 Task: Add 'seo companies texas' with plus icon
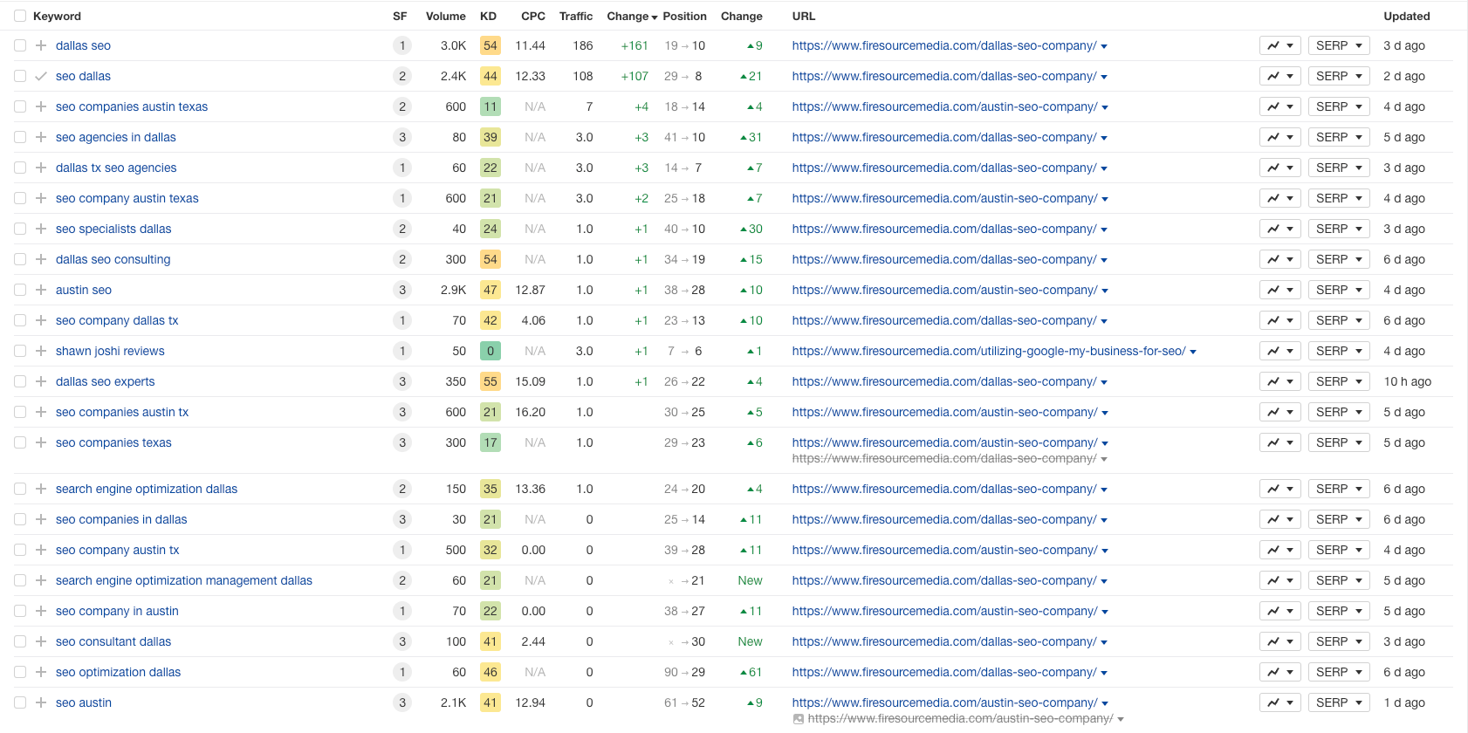[41, 442]
